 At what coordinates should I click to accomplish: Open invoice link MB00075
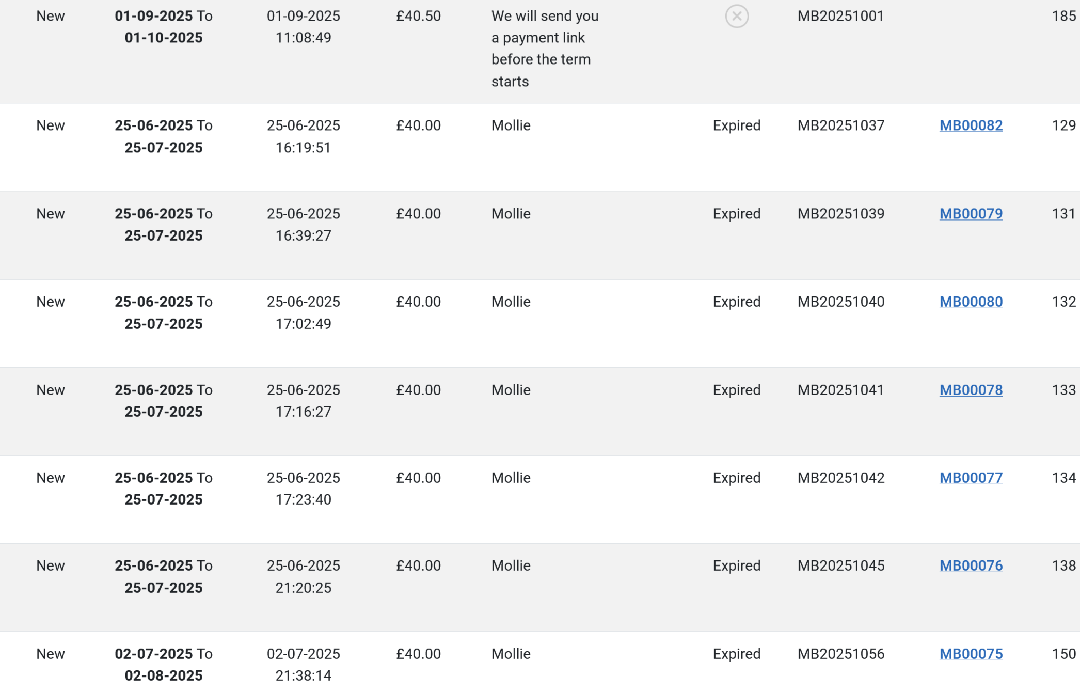point(971,654)
